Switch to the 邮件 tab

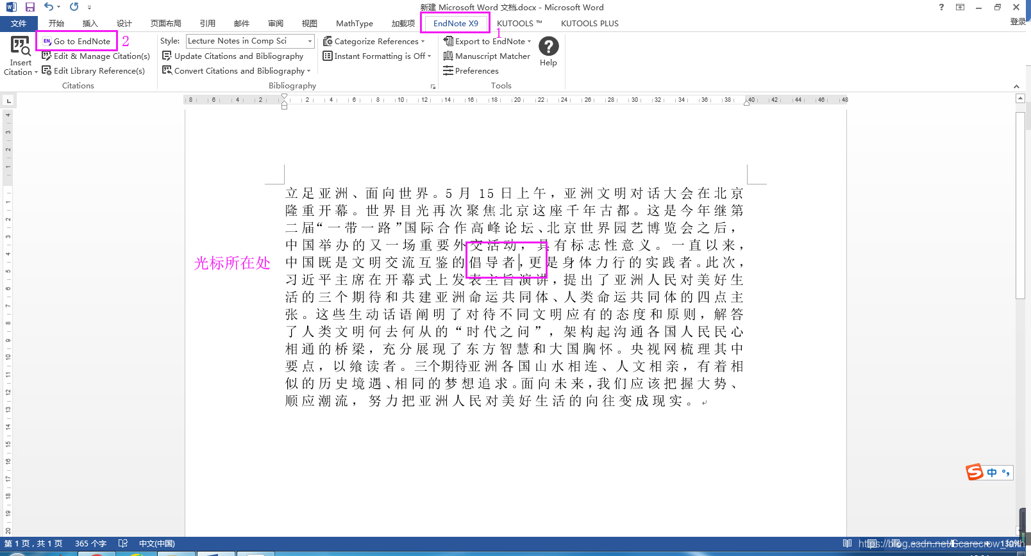click(242, 24)
